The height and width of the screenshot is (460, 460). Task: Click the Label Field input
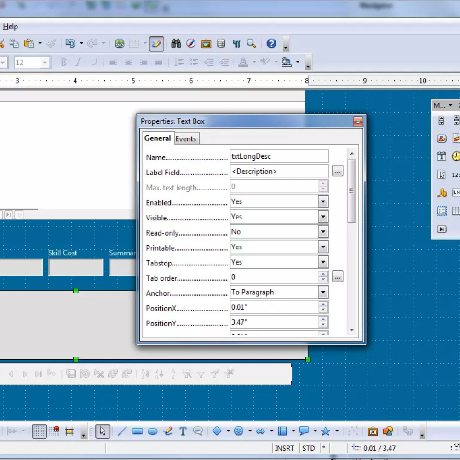(x=279, y=171)
